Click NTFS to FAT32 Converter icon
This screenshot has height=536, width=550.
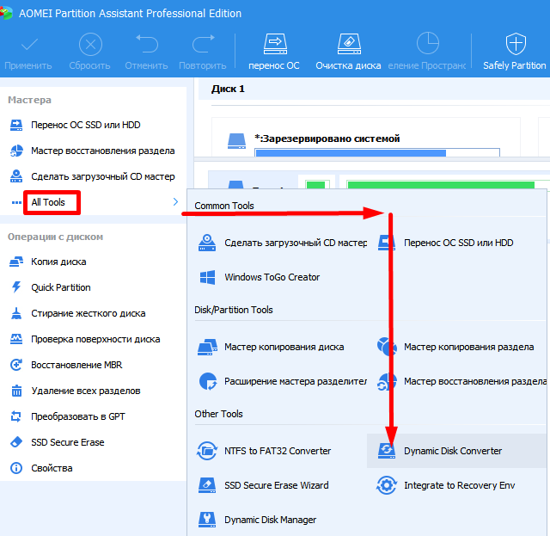point(207,451)
